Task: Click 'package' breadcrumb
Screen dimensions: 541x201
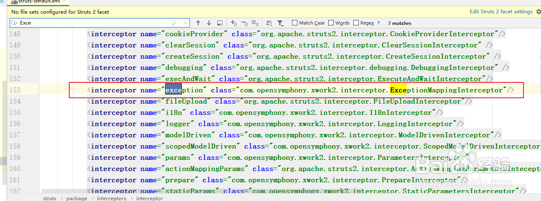Action: point(77,199)
